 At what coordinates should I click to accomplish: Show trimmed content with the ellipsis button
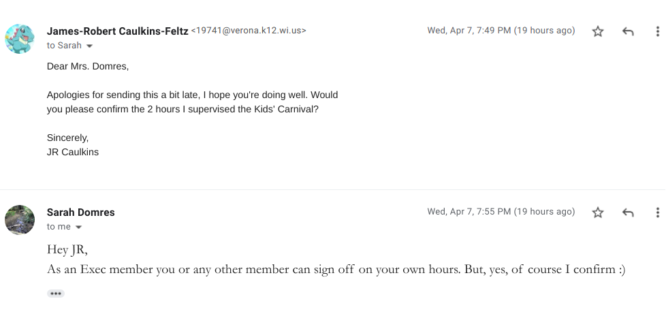tap(56, 294)
